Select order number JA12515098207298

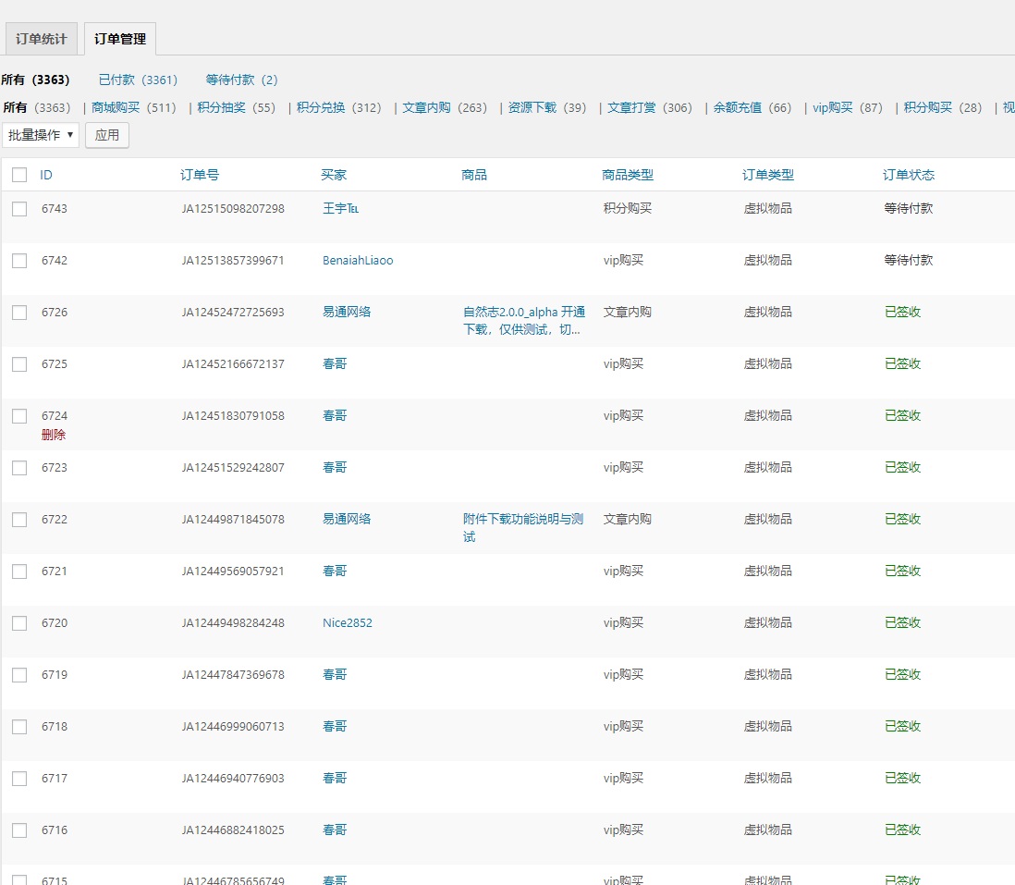pyautogui.click(x=233, y=208)
